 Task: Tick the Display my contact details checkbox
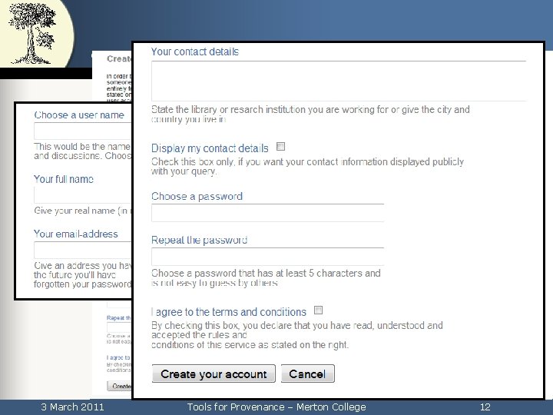pyautogui.click(x=281, y=147)
